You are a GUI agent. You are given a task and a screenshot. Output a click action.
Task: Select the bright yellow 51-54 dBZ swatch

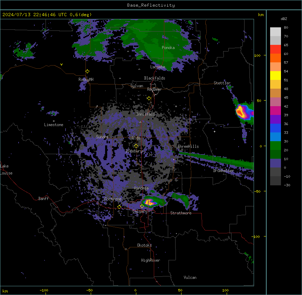pos(275,75)
